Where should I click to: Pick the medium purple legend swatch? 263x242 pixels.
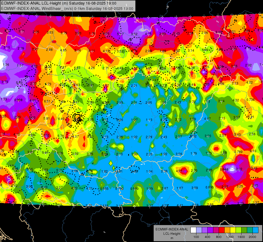(205, 230)
